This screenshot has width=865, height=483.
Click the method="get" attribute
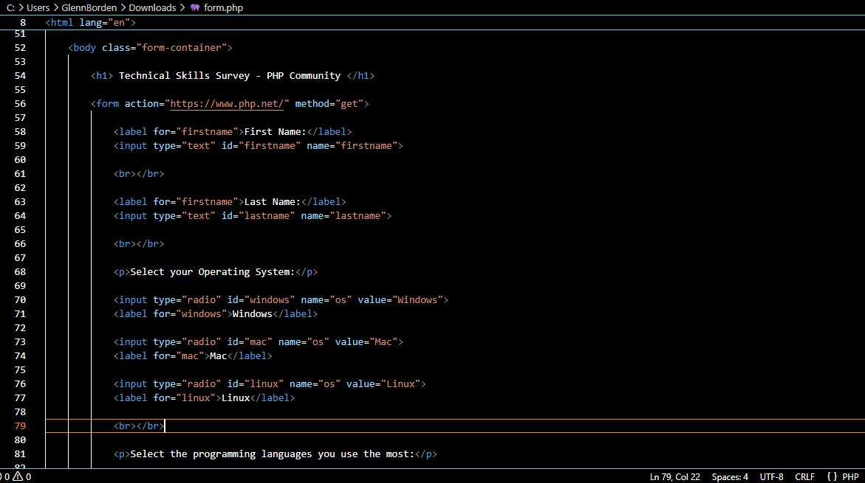point(329,103)
